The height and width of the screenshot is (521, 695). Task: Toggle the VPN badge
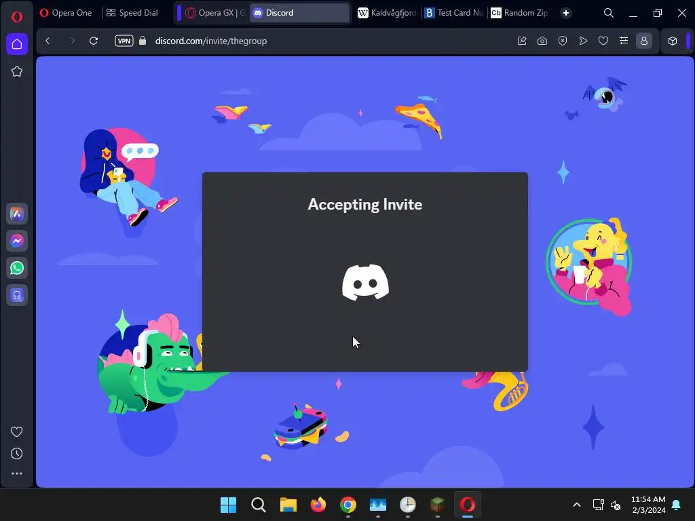point(124,41)
